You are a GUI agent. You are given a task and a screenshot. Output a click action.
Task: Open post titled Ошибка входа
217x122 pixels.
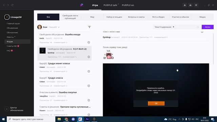pyautogui.click(x=73, y=35)
